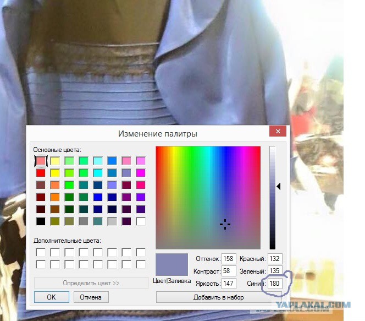Click the Синий blue value field
Screen dimensions: 365x321
(x=275, y=283)
